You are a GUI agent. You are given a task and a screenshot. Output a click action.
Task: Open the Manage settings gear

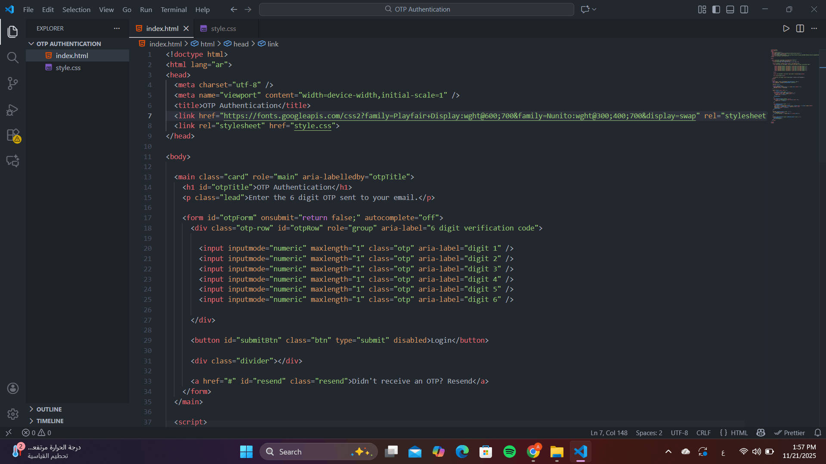[x=12, y=414]
